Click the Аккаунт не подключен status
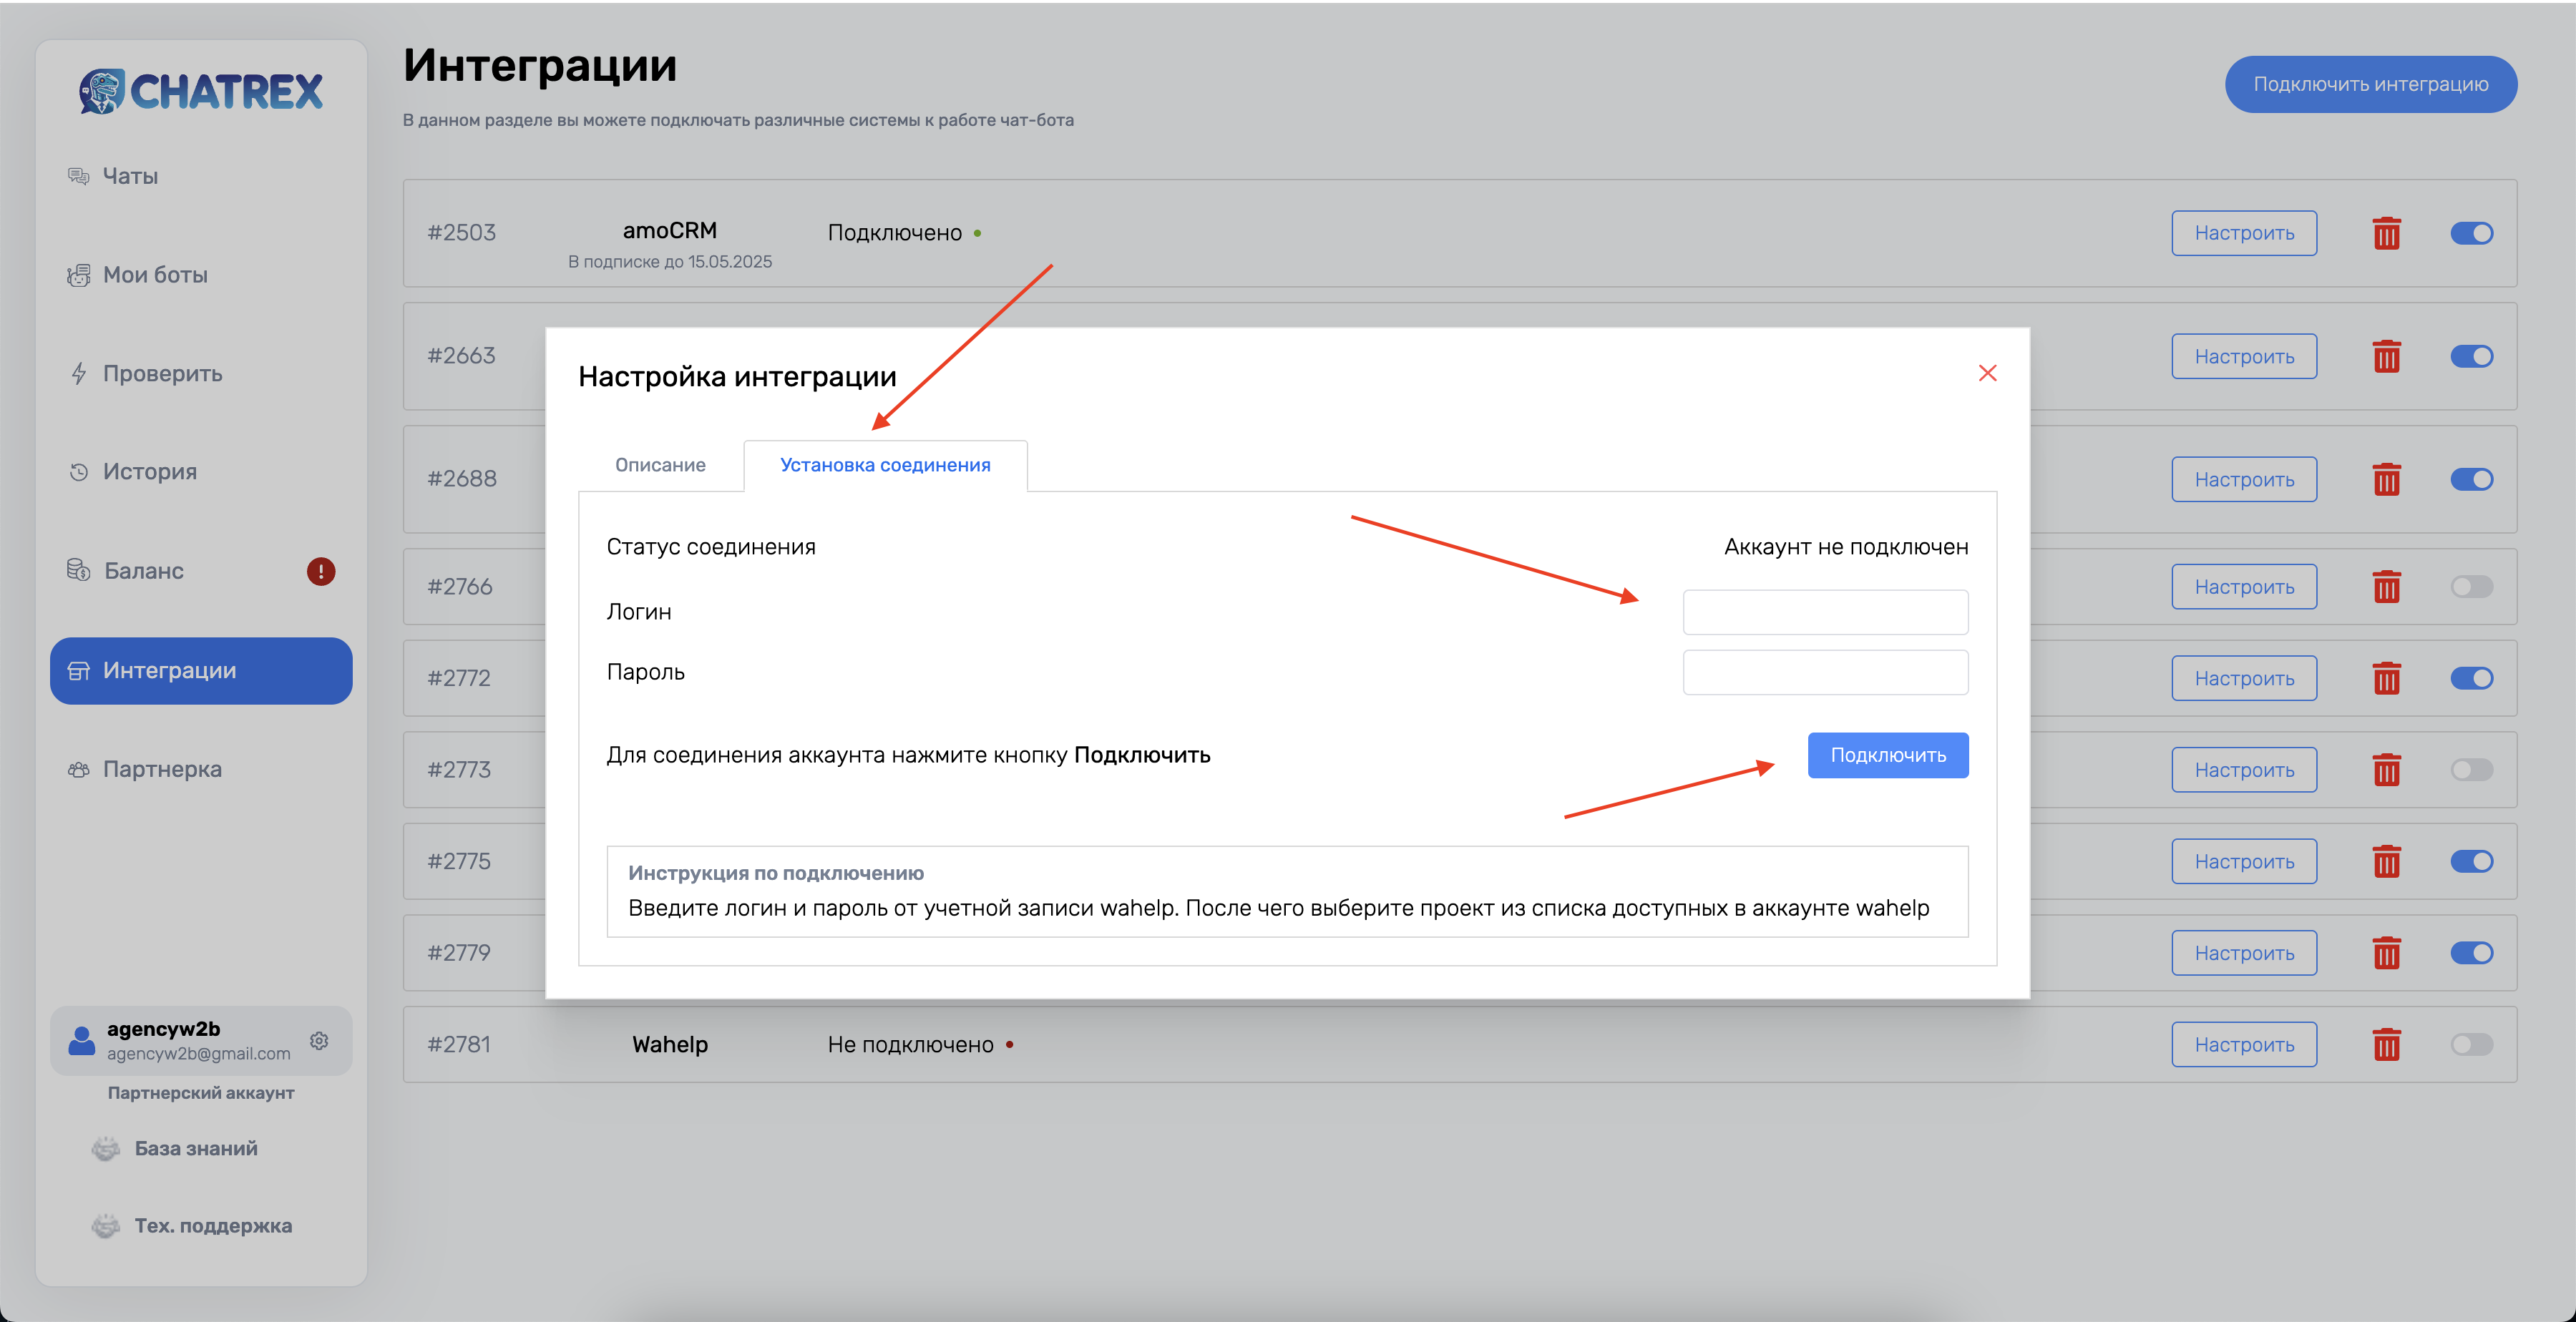Image resolution: width=2576 pixels, height=1322 pixels. click(1846, 547)
